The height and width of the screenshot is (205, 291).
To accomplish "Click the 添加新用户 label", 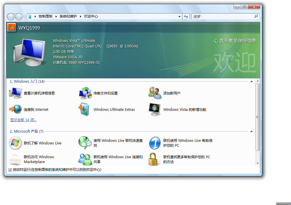I will point(172,93).
